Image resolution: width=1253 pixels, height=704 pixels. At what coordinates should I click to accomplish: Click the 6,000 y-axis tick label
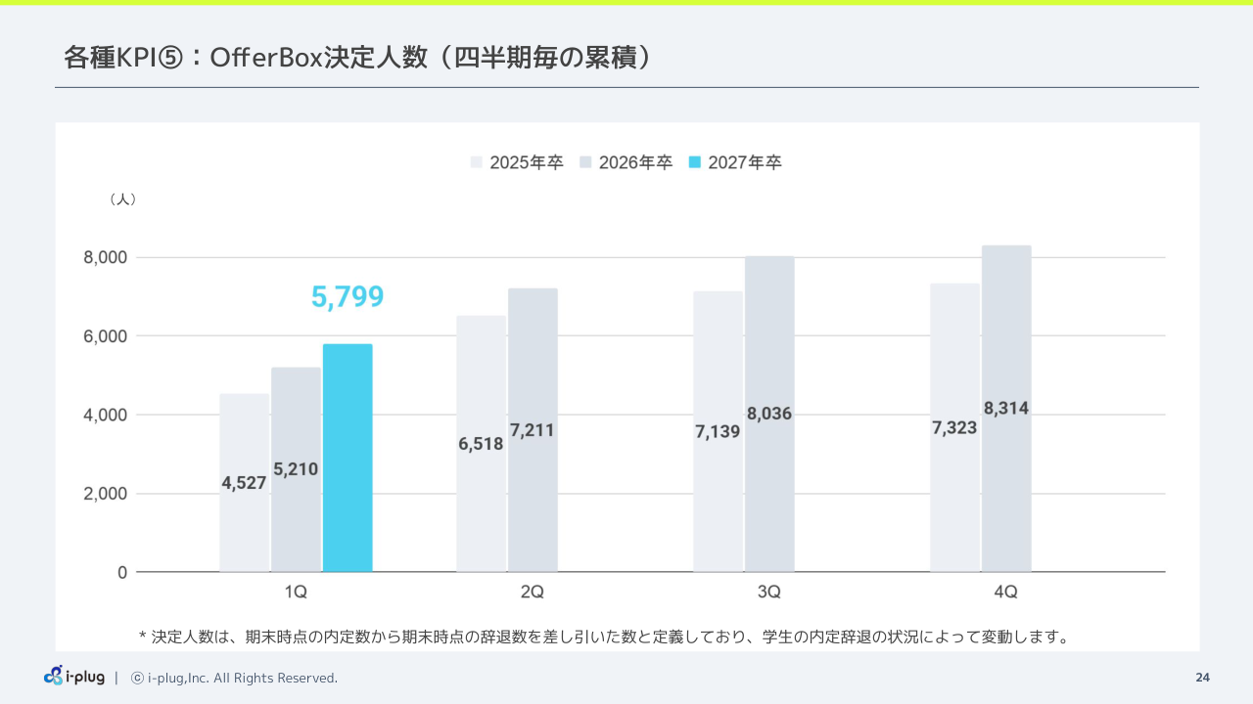tap(104, 336)
